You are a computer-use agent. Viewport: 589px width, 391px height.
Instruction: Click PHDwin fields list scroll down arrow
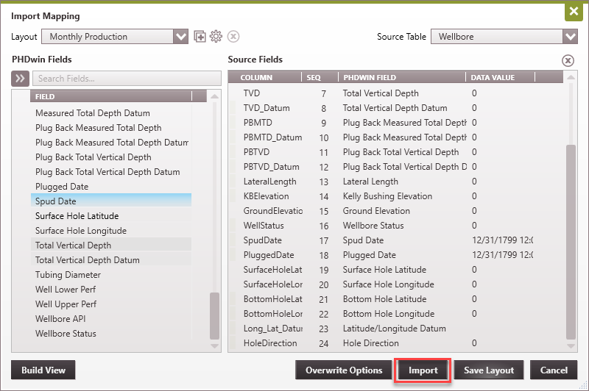(214, 345)
